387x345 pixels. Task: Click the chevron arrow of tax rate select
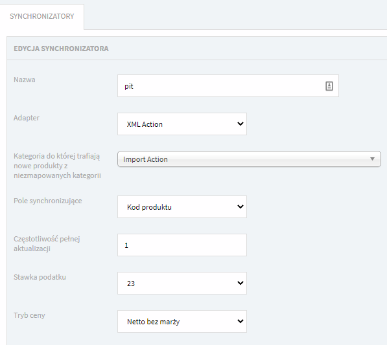coord(240,283)
